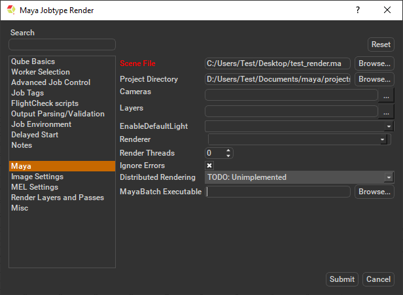This screenshot has height=295, width=403.
Task: Focus the Project Directory text field
Action: [x=278, y=79]
